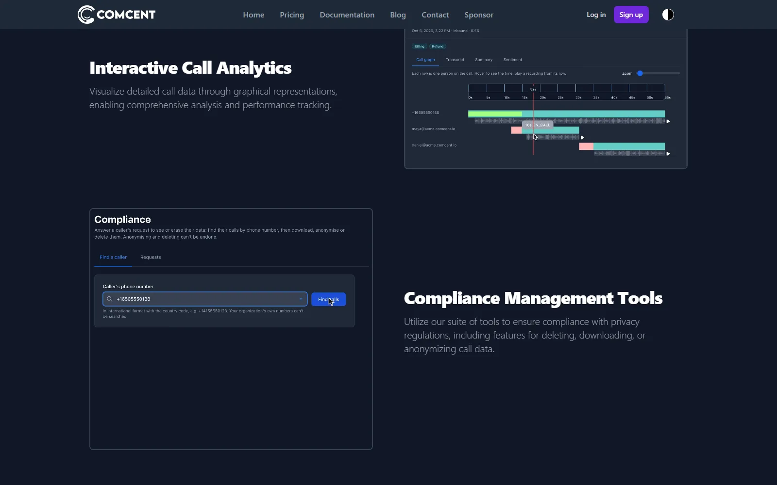Play the recording for +16505550188 row
This screenshot has height=485, width=777.
pos(668,121)
